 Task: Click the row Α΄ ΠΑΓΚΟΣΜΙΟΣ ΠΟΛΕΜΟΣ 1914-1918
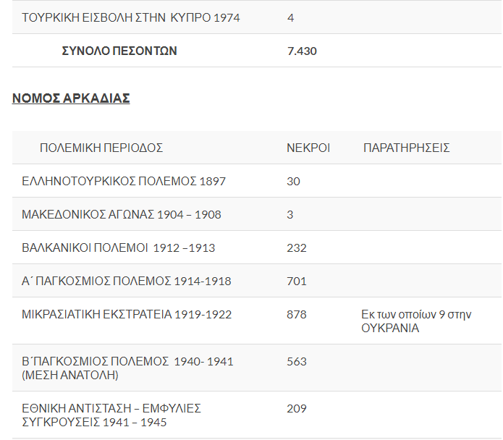click(257, 281)
